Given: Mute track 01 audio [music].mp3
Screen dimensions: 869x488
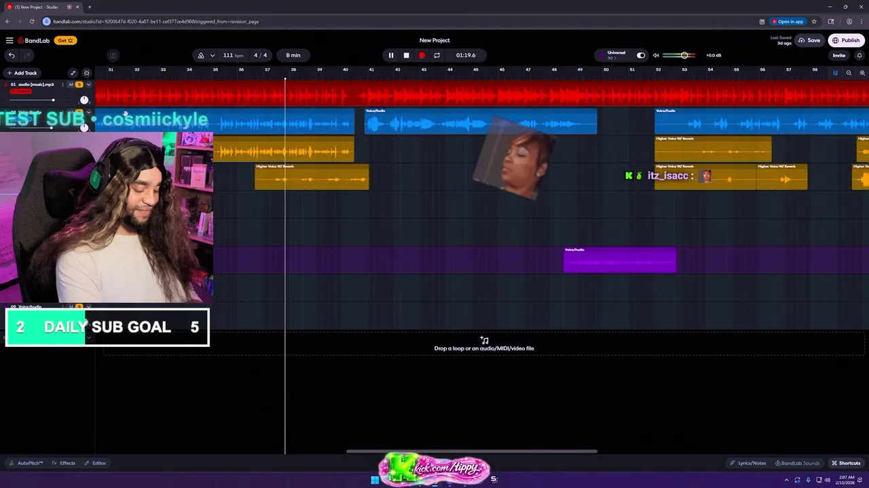Looking at the screenshot, I should coord(71,85).
